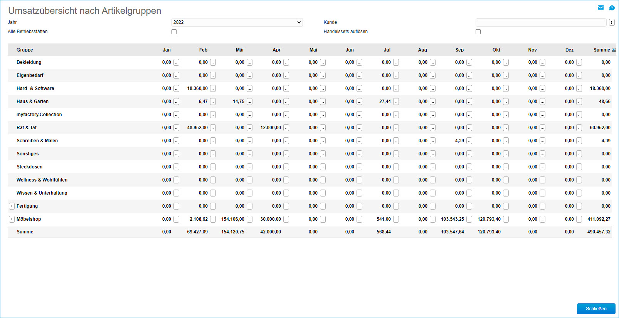This screenshot has height=318, width=619.
Task: Open details for Schreiben & Malen September
Action: click(469, 141)
